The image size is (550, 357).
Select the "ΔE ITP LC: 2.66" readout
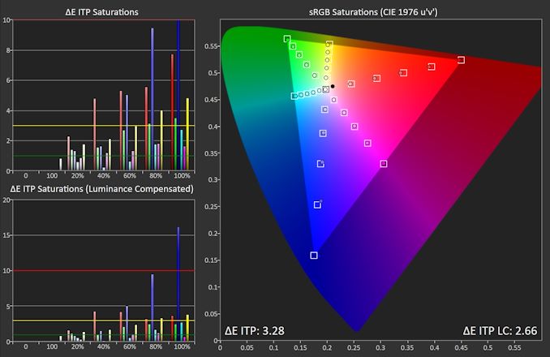coord(500,331)
